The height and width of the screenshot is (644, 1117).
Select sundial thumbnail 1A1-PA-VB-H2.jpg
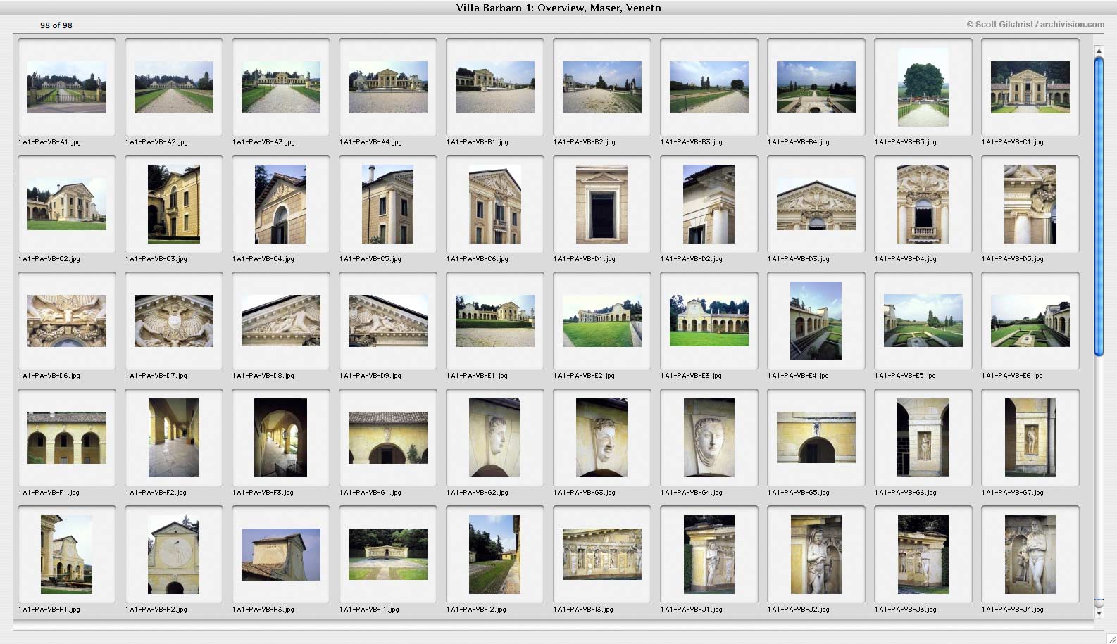pos(174,555)
